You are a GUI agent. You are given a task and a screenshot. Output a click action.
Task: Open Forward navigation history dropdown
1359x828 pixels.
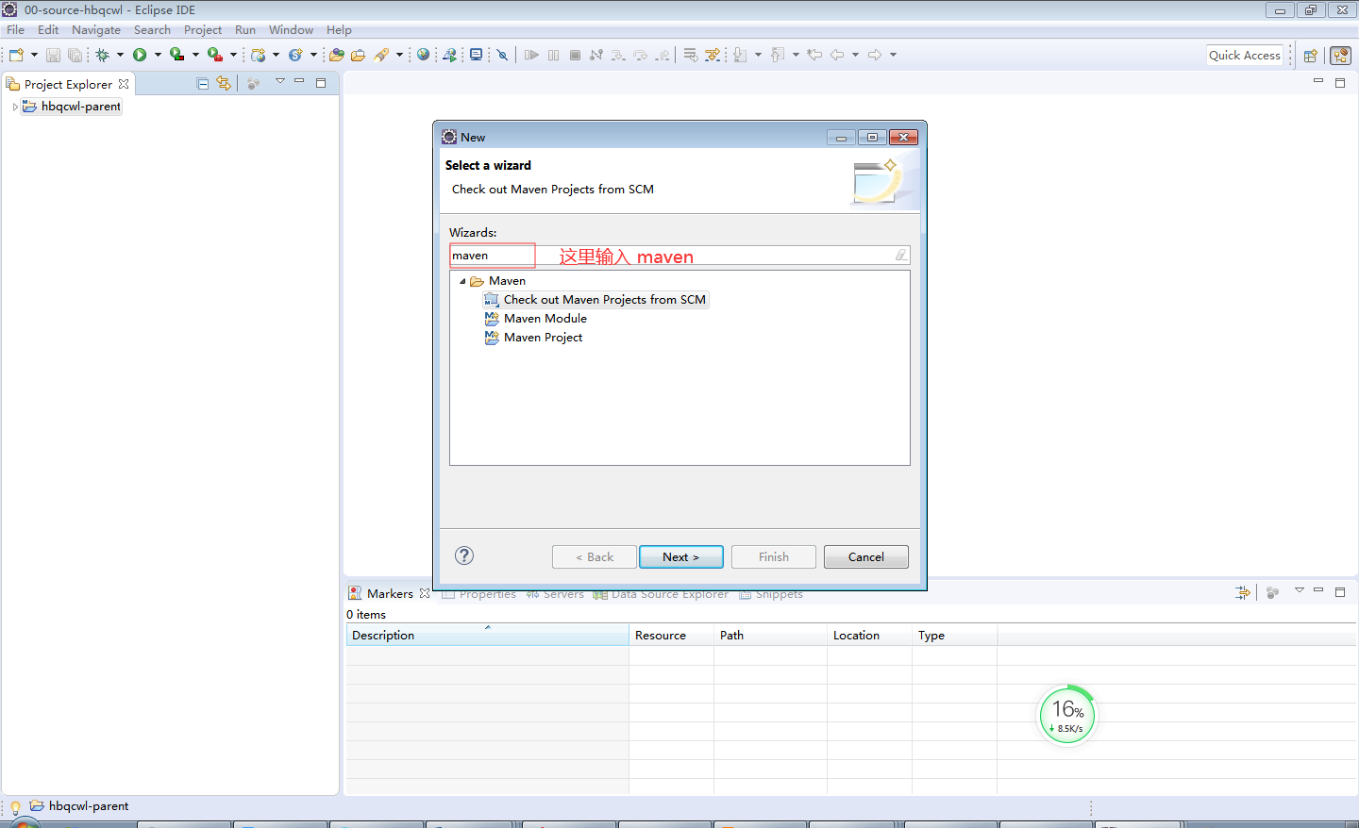[893, 55]
